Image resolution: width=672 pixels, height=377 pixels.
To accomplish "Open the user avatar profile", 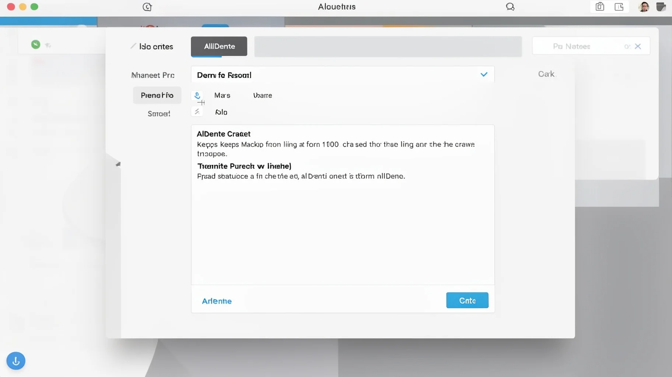I will pos(644,7).
